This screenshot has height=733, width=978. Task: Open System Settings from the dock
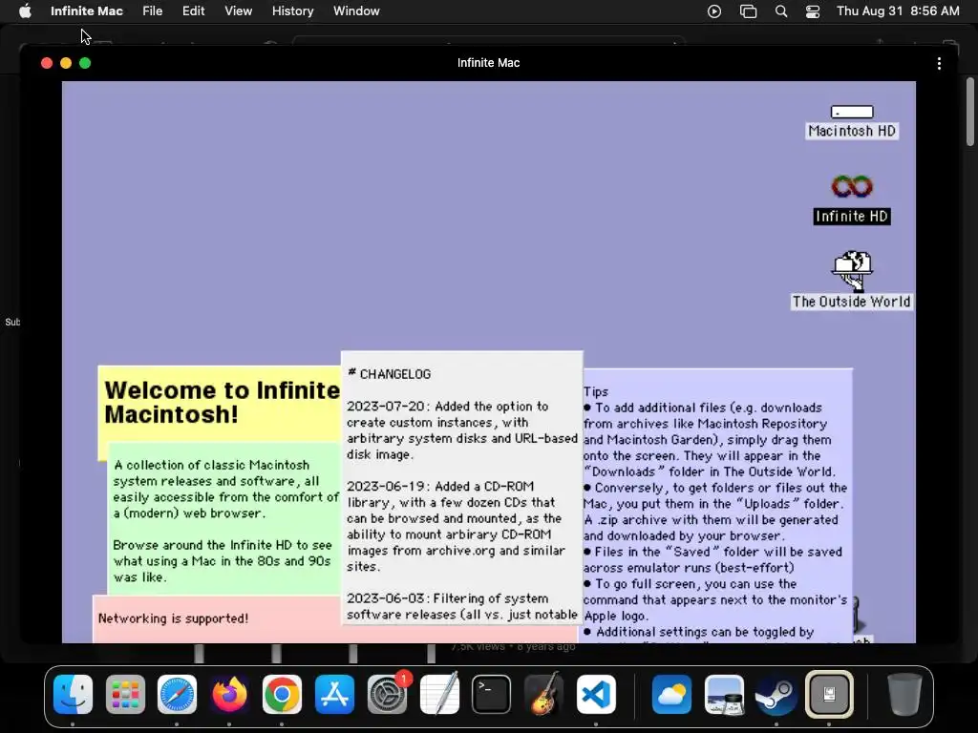pos(387,694)
